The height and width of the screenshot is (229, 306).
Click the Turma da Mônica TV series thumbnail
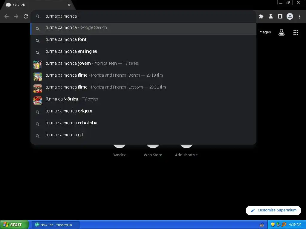tap(37, 100)
